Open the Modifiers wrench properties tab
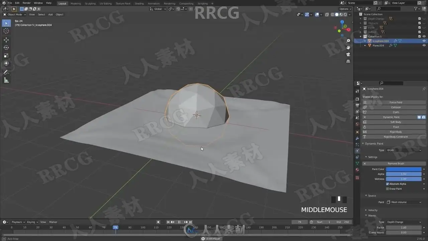Image resolution: width=428 pixels, height=241 pixels. [357, 138]
